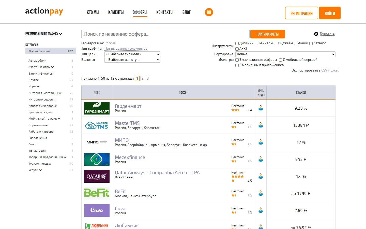Go to results page 2
The image size is (366, 229).
coord(142,78)
